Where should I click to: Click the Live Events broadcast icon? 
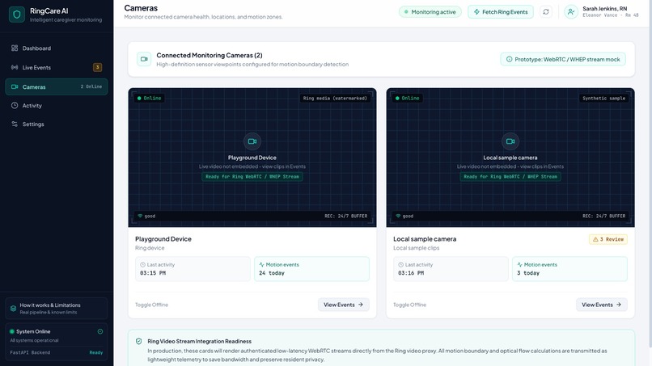15,67
